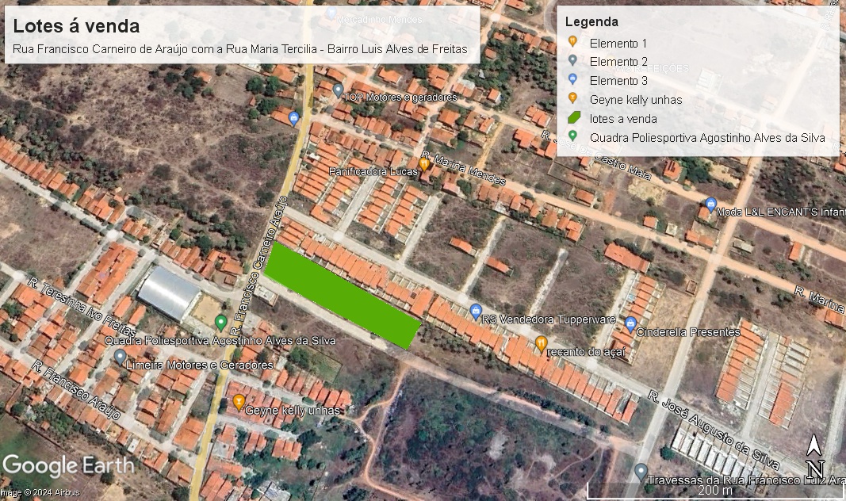Click the 'Cinderella Presentes' map label
This screenshot has height=501, width=846.
pos(688,332)
